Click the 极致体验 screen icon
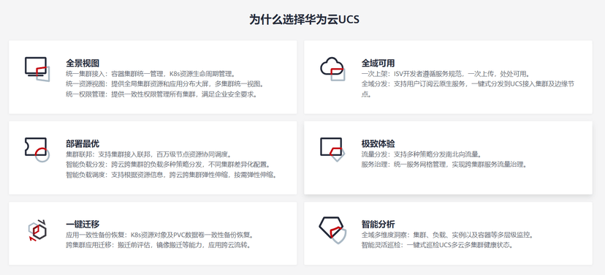 332,150
